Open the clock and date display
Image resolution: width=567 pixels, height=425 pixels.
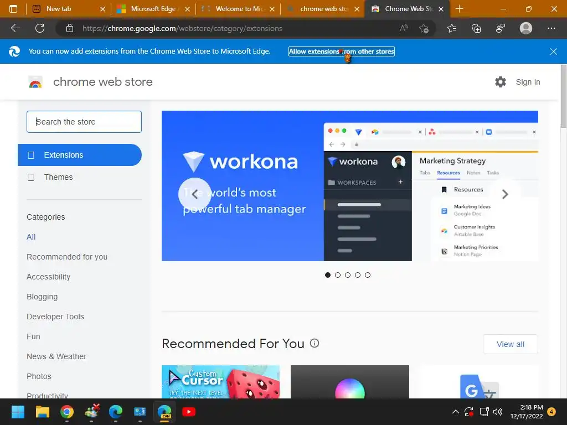tap(527, 412)
